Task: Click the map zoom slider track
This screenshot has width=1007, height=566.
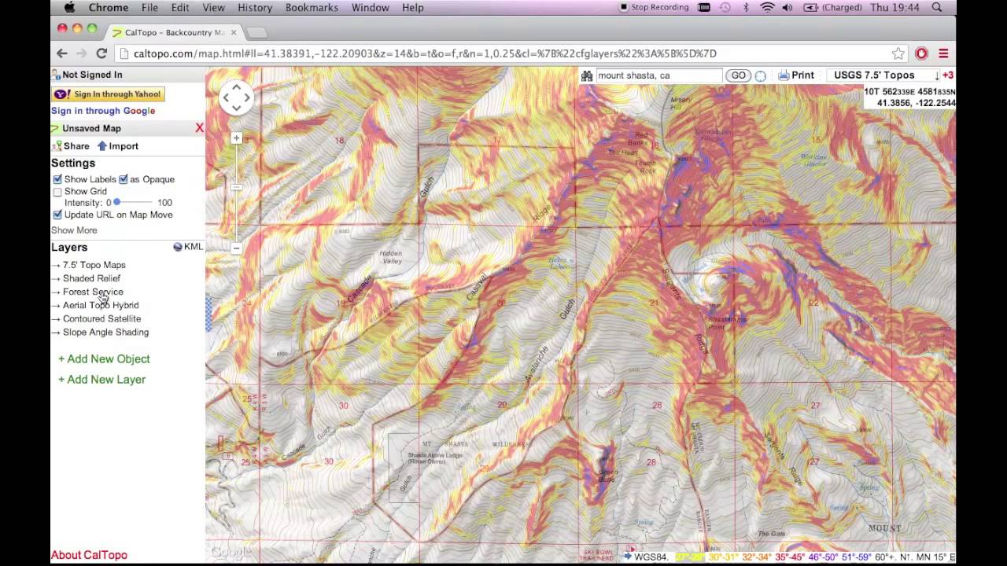Action: pos(236,193)
